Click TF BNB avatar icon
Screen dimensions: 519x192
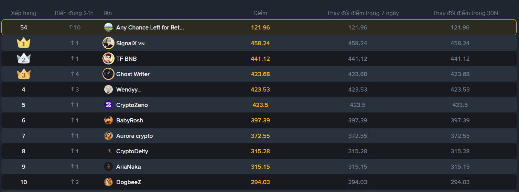pos(108,59)
